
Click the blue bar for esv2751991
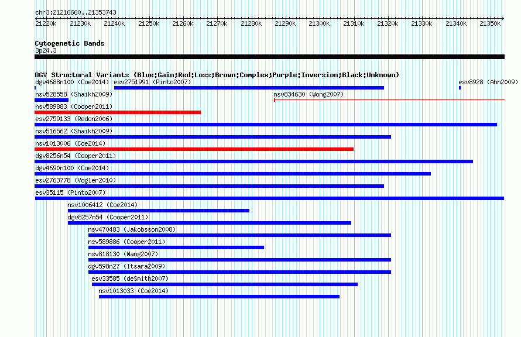point(249,88)
